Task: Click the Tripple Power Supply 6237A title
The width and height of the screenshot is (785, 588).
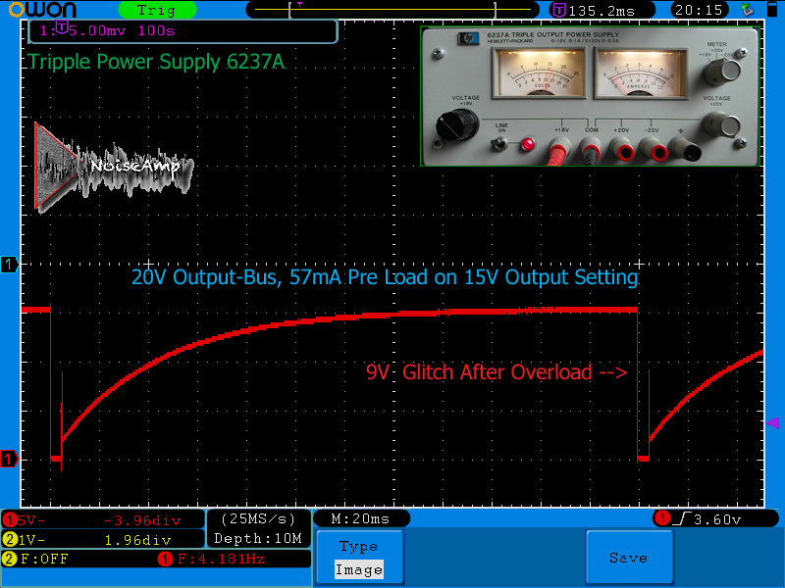Action: click(156, 62)
